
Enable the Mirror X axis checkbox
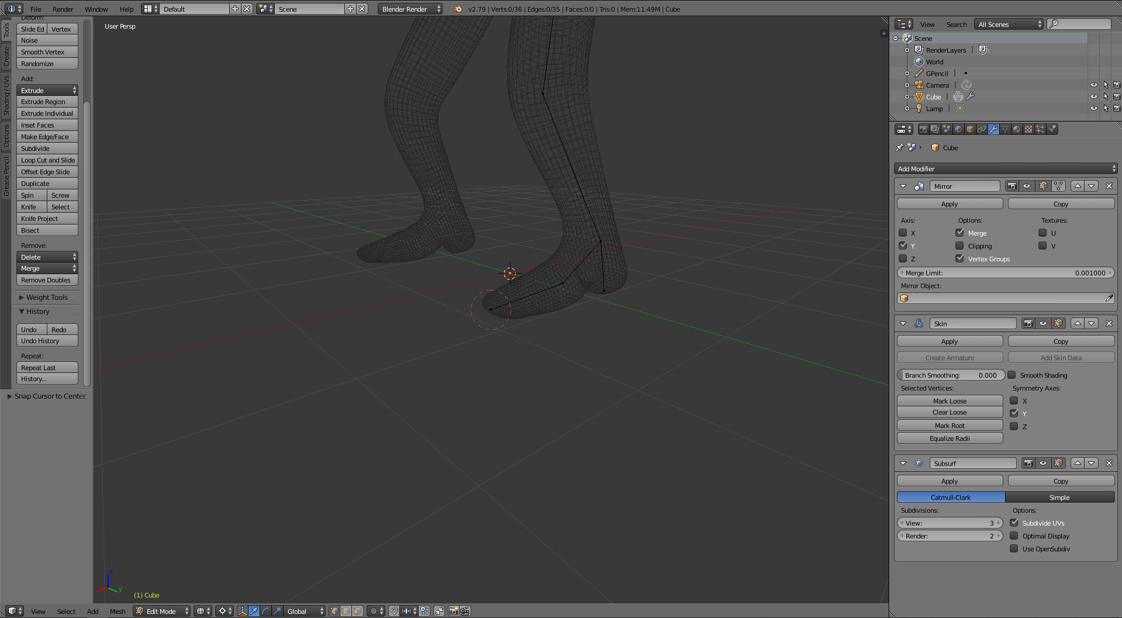[x=903, y=233]
